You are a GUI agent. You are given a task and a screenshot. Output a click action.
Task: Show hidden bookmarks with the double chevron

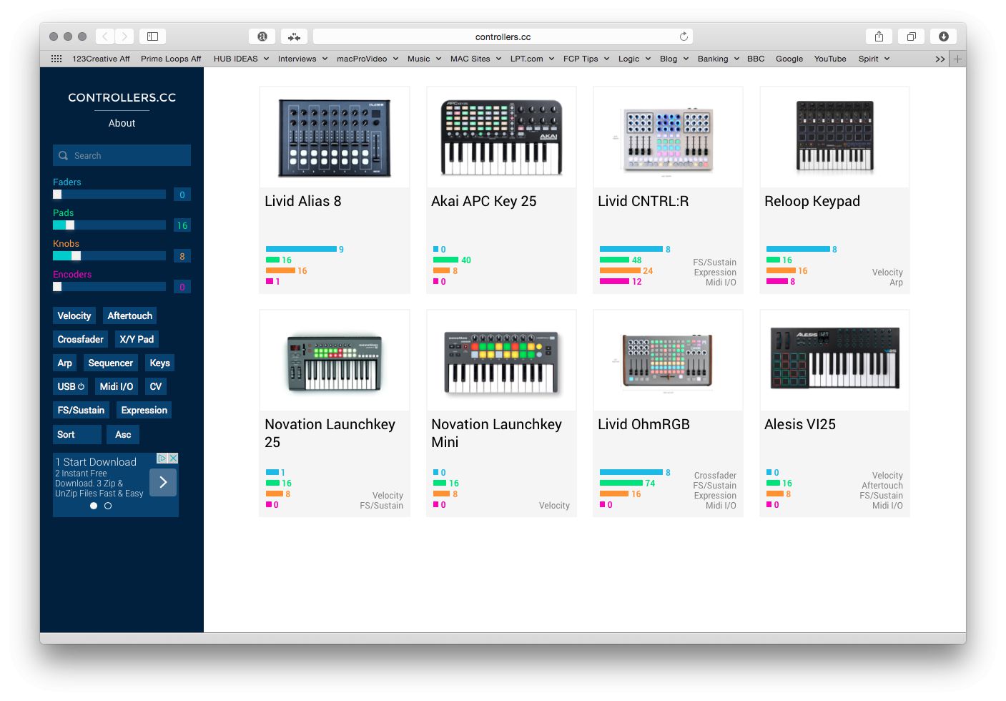pyautogui.click(x=940, y=59)
